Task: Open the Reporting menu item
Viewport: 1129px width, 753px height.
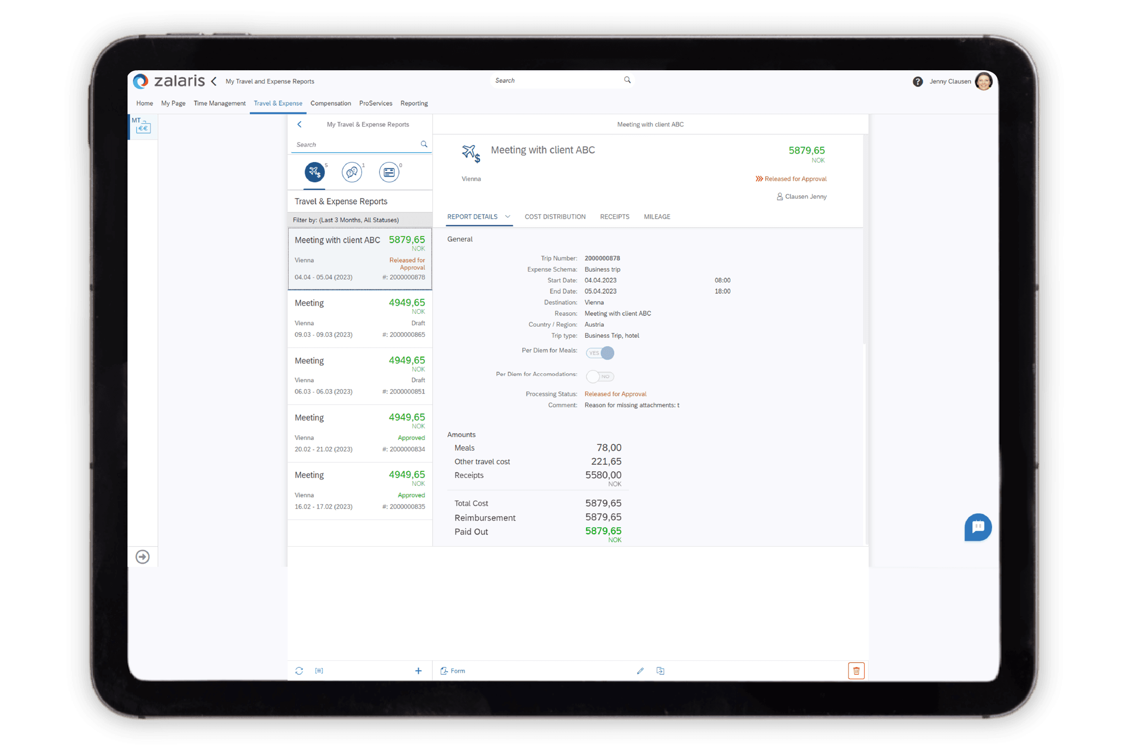Action: pos(413,103)
